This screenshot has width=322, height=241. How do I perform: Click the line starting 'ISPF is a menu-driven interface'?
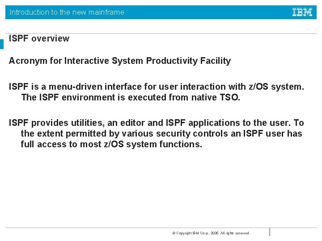click(x=156, y=87)
